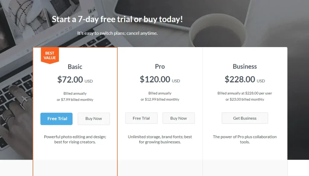Click the $23.00 billed monthly text
Screen dimensions: 309x176
pyautogui.click(x=244, y=99)
